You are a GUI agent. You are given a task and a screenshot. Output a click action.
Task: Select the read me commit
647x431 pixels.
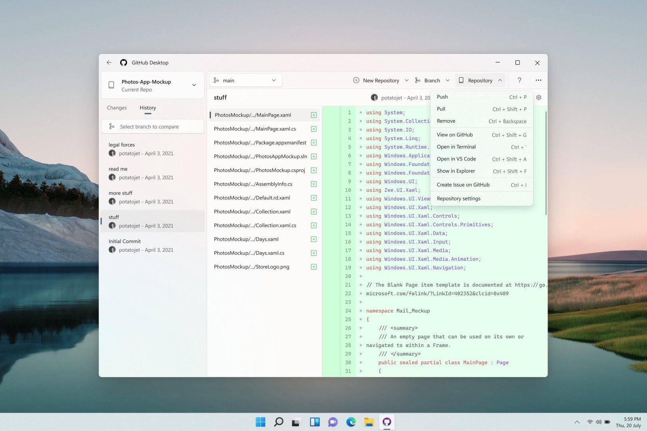pyautogui.click(x=153, y=173)
